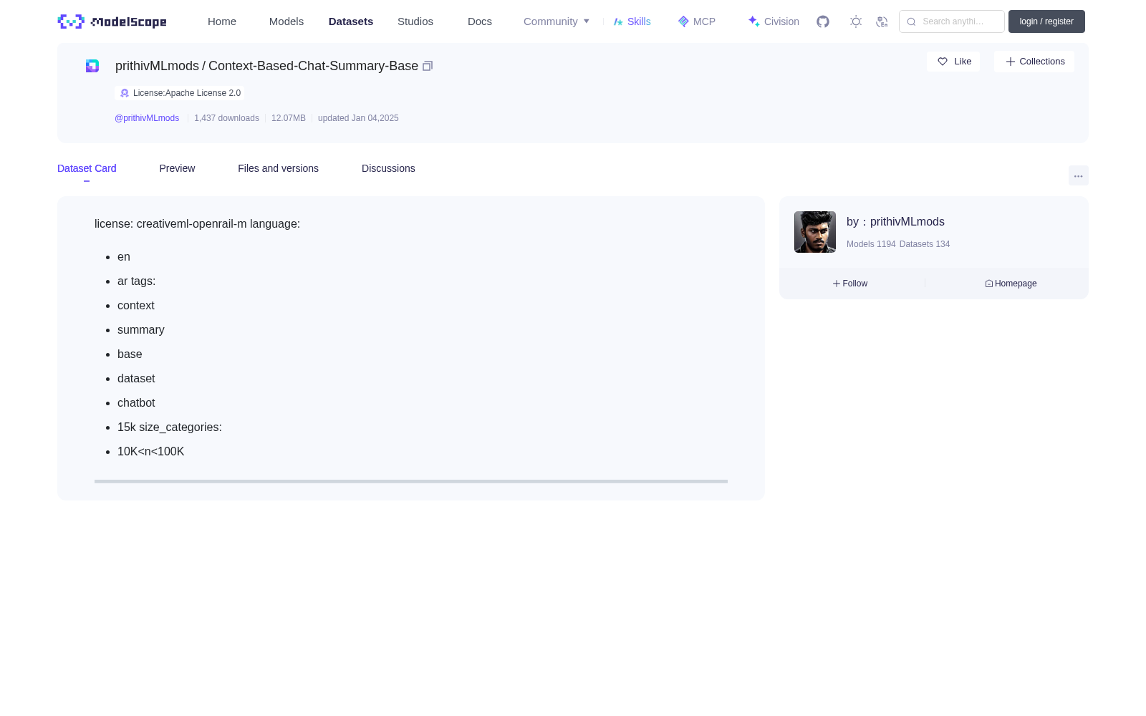Screen dimensions: 1146x716
Task: Click 'updated Jan 04,2025' text
Action: (358, 118)
